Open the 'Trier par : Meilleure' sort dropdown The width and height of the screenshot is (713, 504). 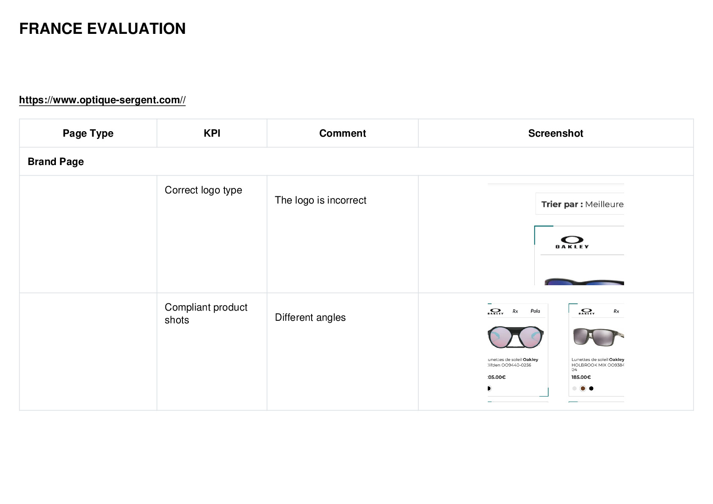[580, 204]
